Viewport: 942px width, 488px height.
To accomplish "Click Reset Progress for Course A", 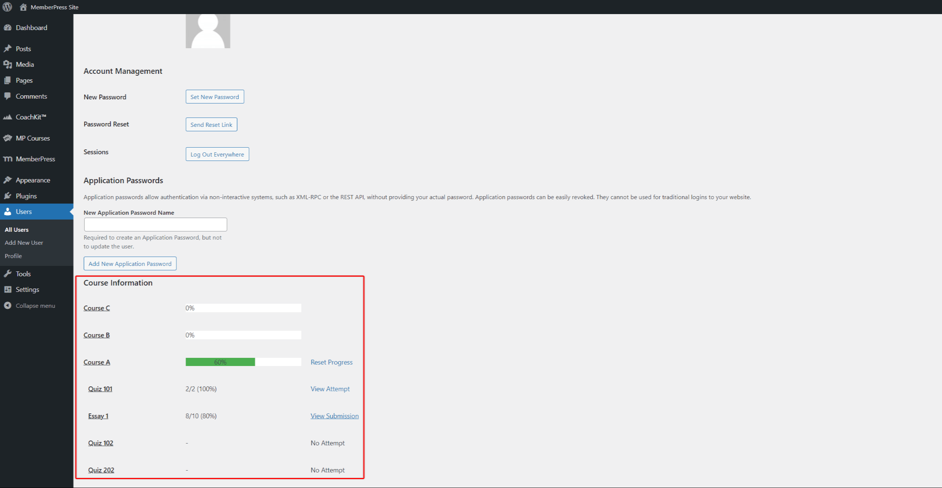I will [331, 362].
